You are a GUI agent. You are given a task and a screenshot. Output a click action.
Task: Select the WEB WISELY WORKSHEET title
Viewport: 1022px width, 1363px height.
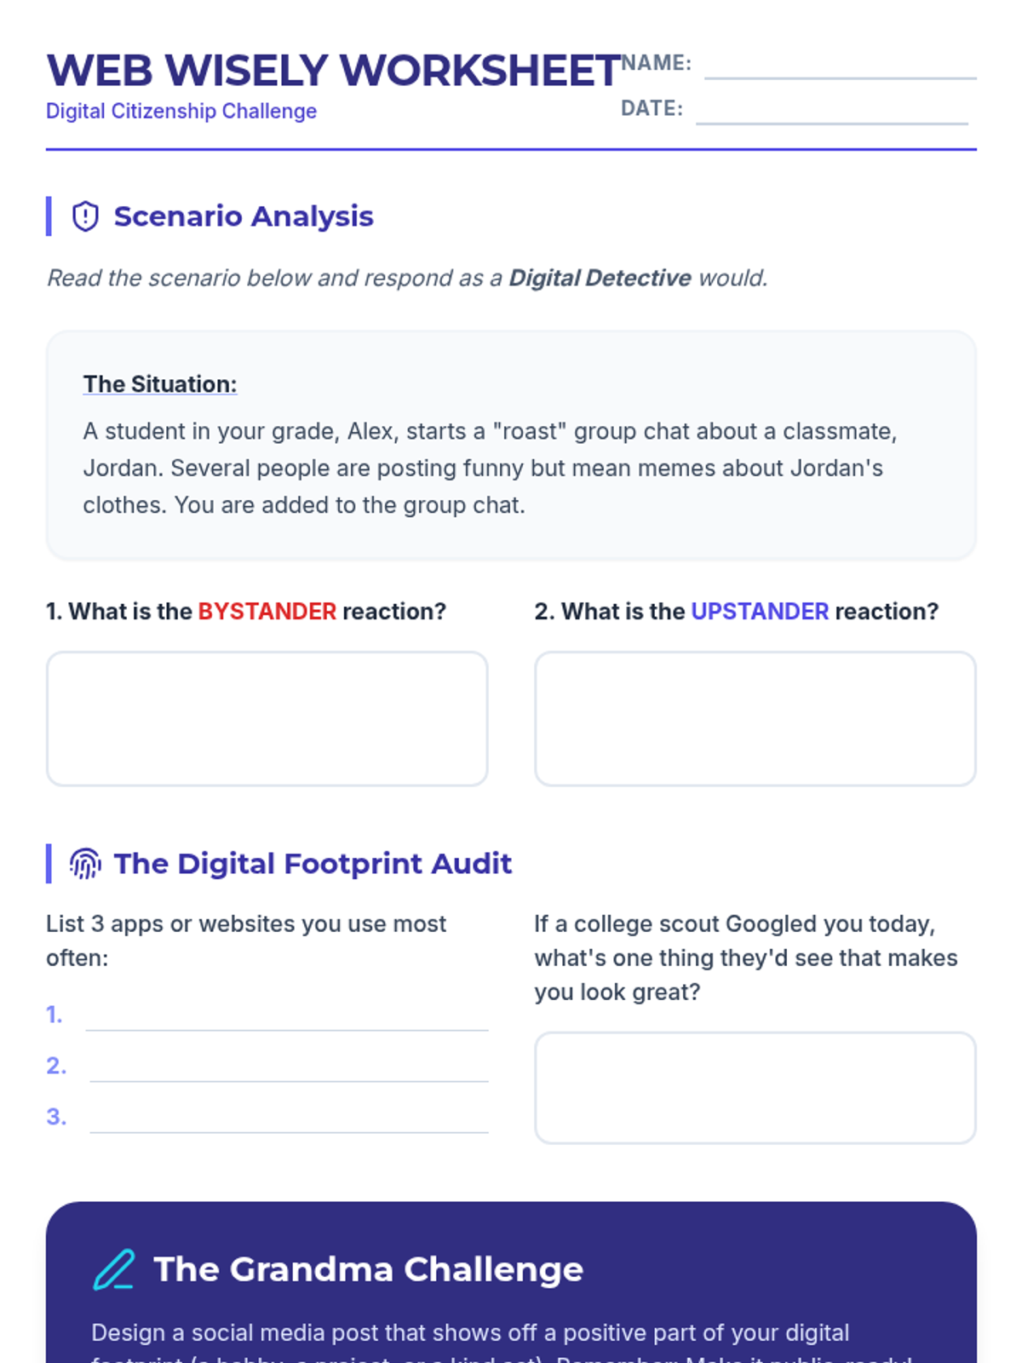click(x=334, y=71)
